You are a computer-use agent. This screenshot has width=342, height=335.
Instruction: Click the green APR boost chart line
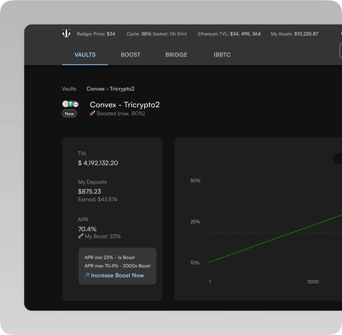click(x=275, y=239)
